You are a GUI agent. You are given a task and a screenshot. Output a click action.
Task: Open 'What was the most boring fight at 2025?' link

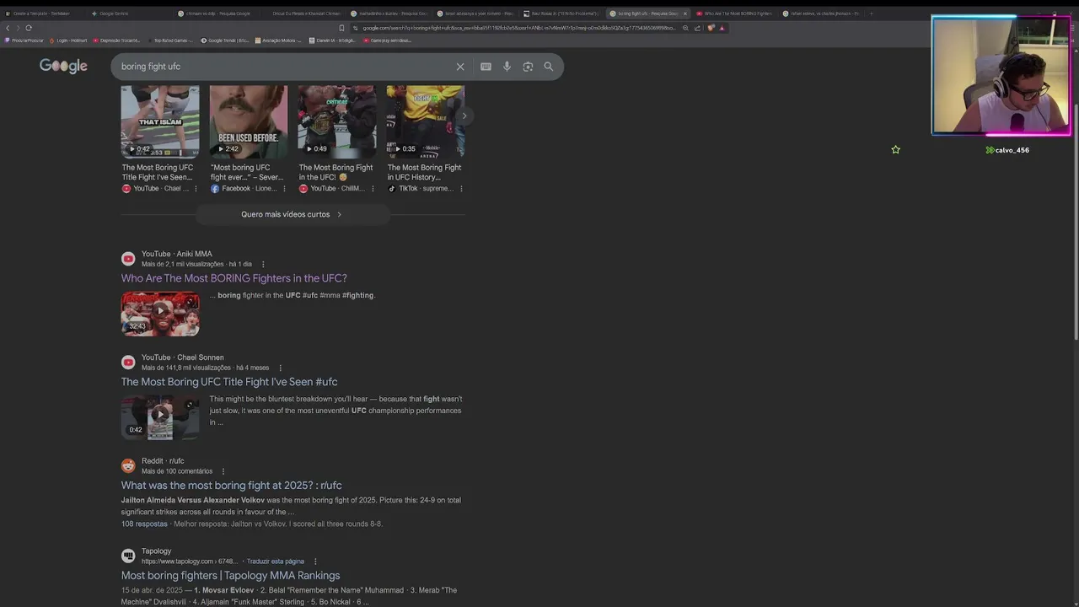pyautogui.click(x=231, y=486)
